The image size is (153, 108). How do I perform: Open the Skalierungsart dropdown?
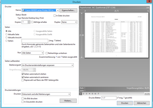[47, 65]
